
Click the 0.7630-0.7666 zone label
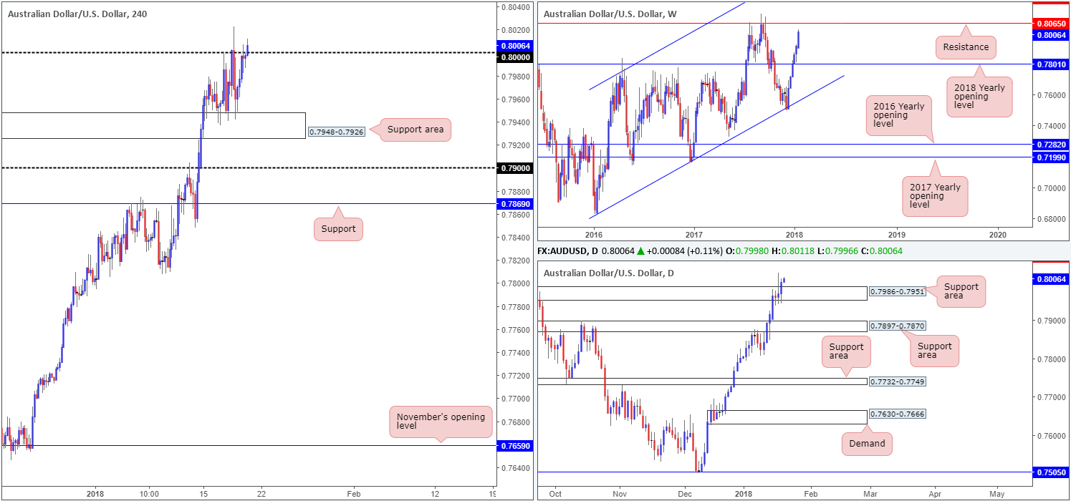point(897,414)
